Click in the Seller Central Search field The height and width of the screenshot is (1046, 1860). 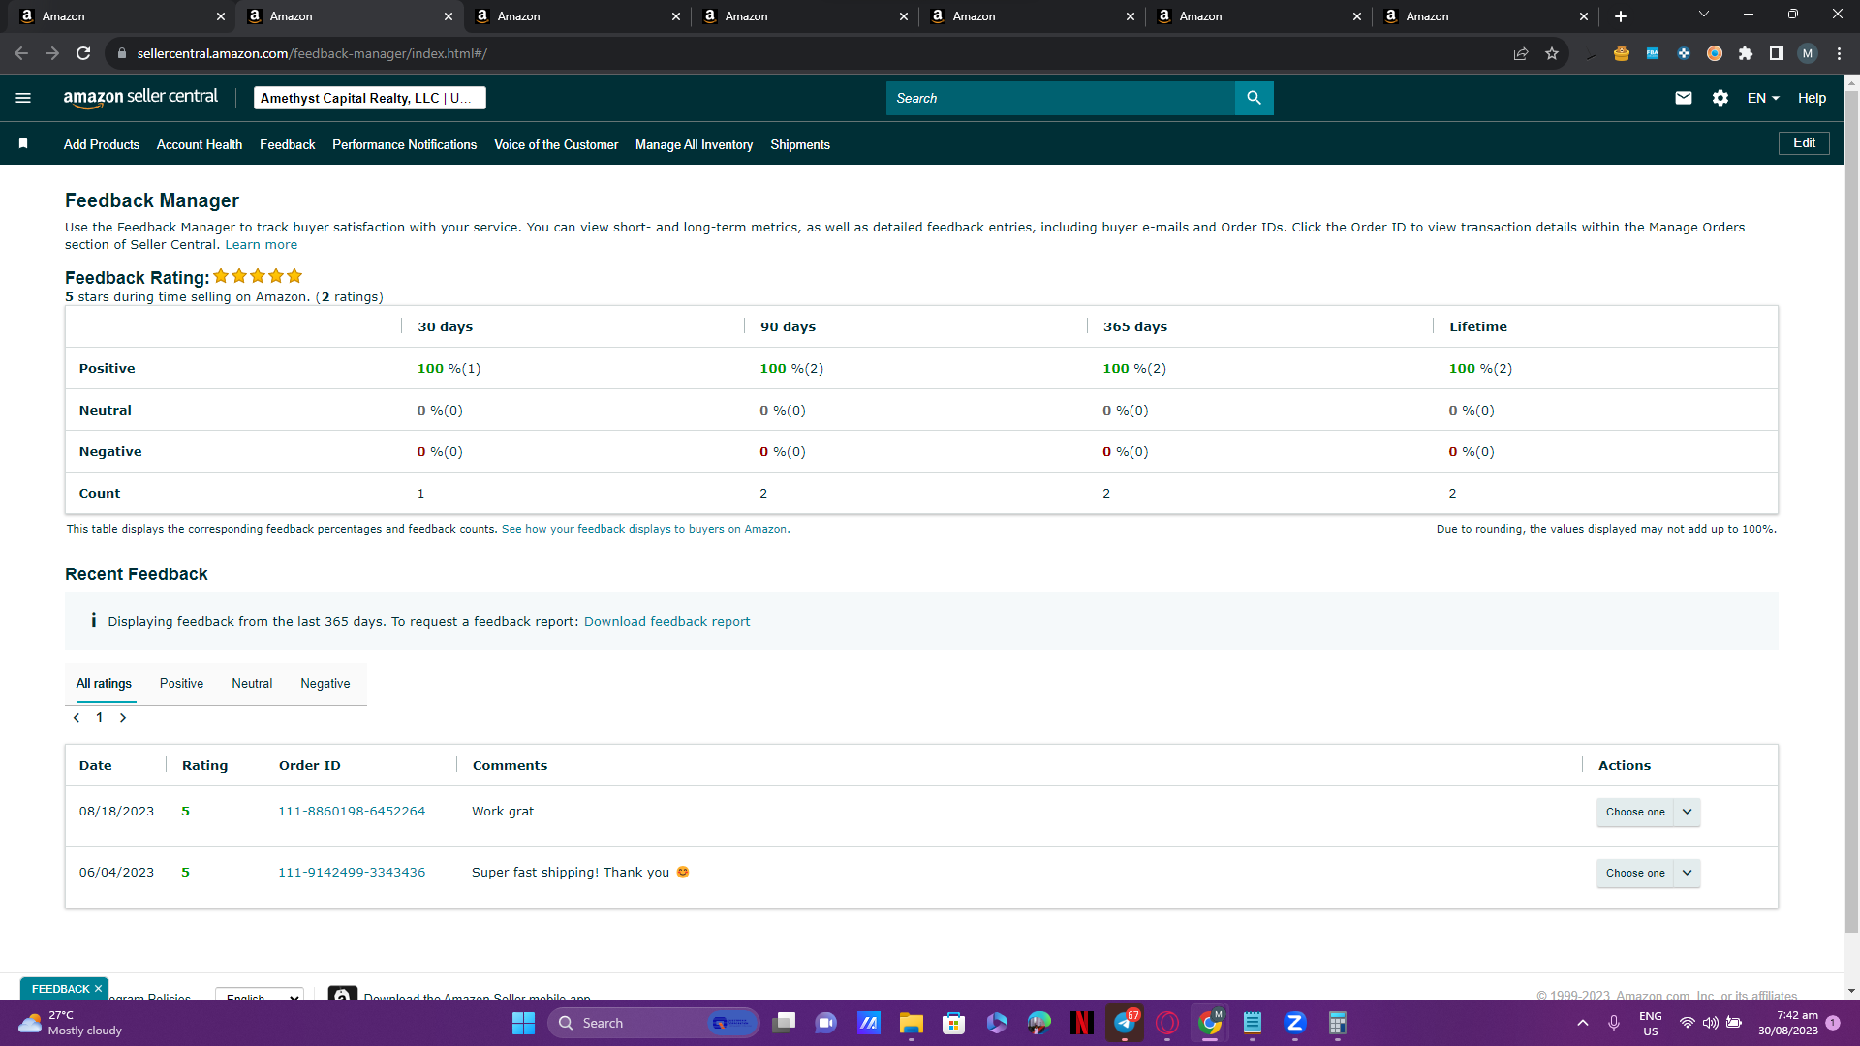coord(1061,98)
